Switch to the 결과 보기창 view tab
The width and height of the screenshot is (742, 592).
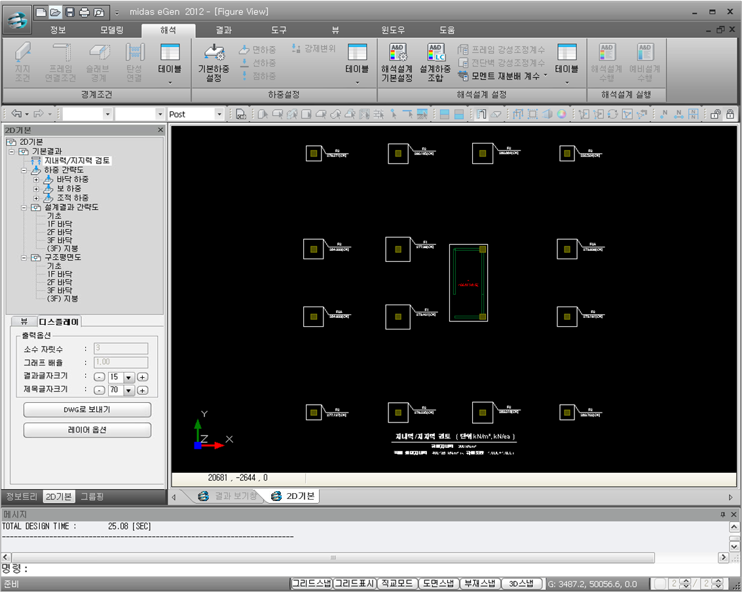tap(229, 496)
